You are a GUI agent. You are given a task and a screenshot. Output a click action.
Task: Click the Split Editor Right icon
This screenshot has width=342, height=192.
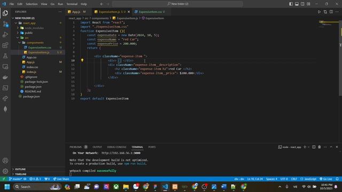331,12
